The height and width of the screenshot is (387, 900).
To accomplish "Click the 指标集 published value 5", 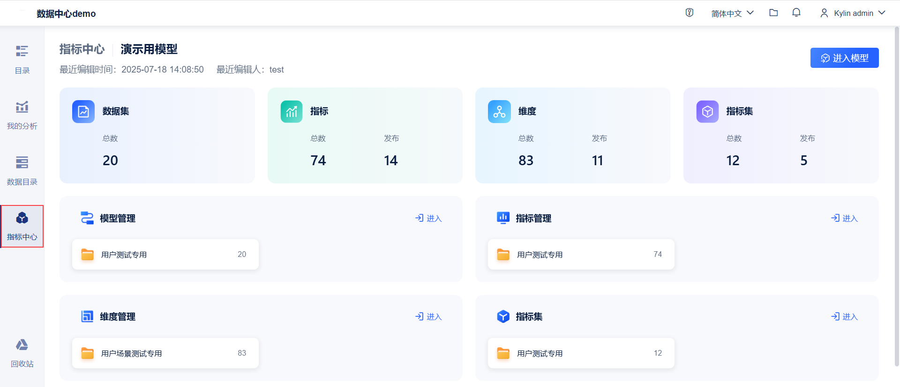I will [x=804, y=161].
